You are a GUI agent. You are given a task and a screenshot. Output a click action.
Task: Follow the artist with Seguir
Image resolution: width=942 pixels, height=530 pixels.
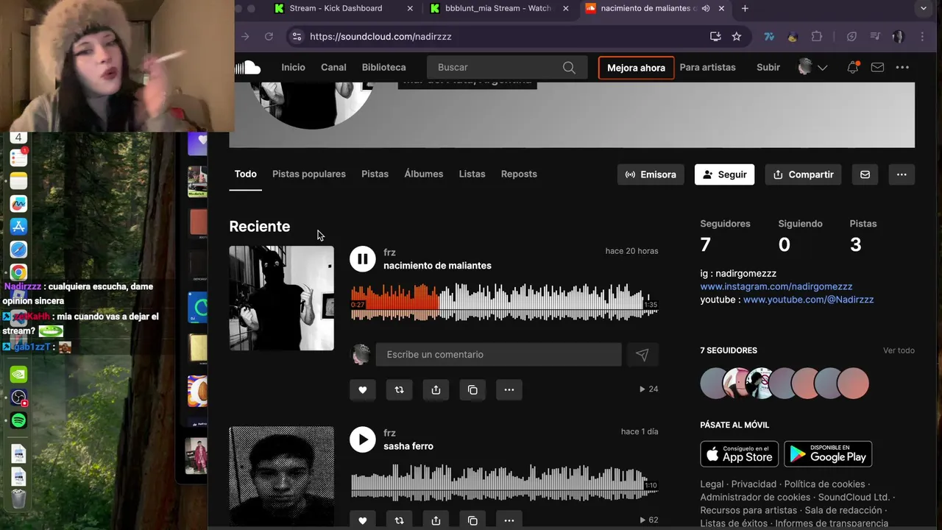[724, 174]
